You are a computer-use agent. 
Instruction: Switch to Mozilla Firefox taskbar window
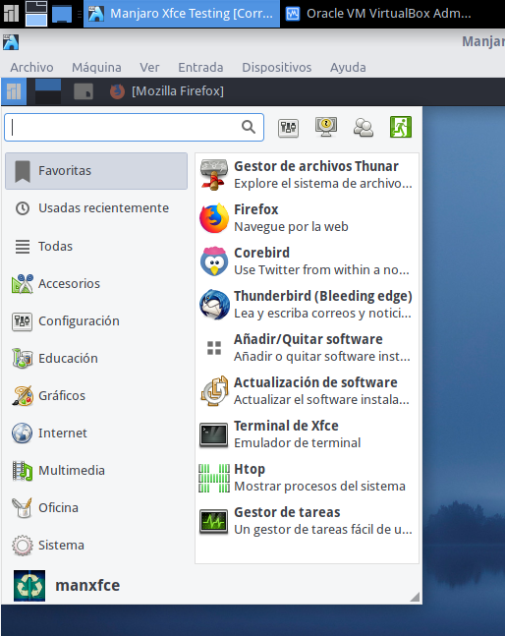[x=167, y=91]
